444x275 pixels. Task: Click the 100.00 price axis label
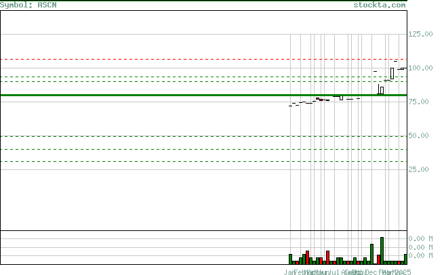tap(420, 68)
